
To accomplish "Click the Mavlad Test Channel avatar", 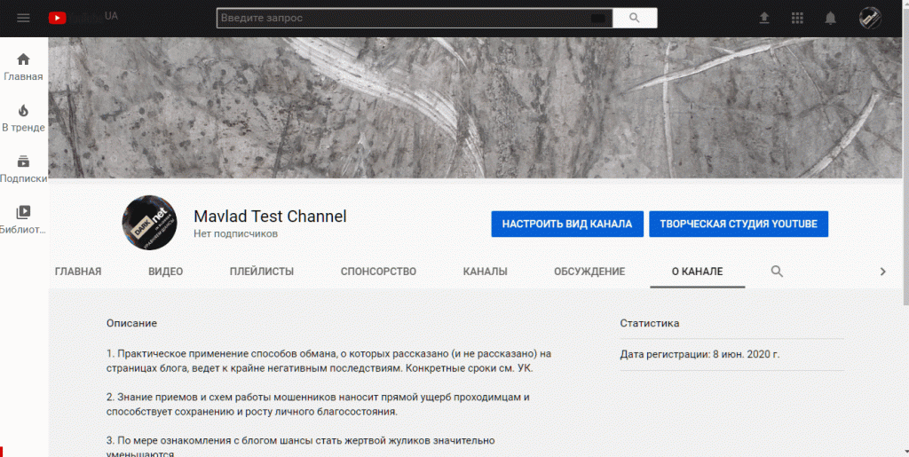I will point(148,223).
